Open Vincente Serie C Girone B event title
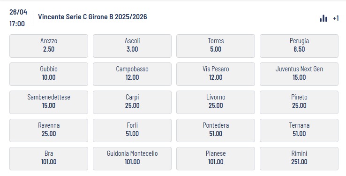This screenshot has height=176, width=346. point(92,17)
